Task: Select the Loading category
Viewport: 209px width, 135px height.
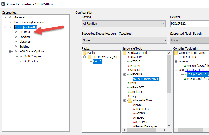Action: 24,37
